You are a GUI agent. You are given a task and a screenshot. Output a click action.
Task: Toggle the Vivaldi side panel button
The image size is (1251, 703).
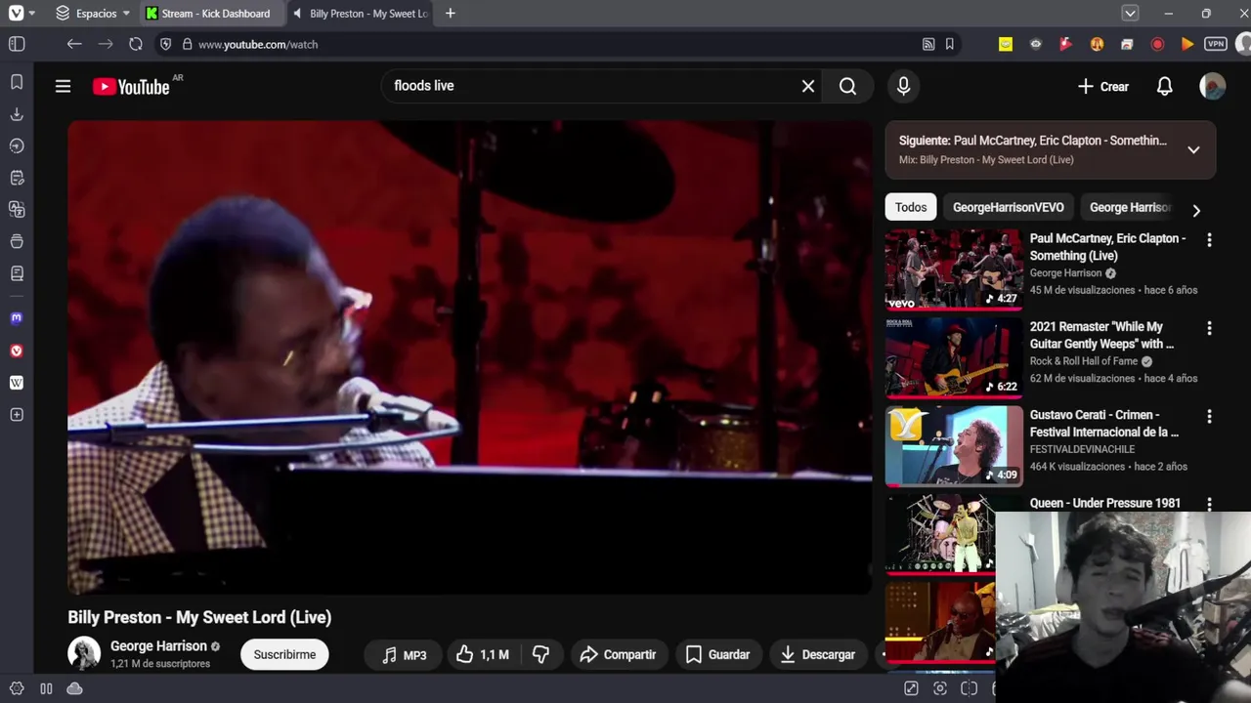(17, 44)
